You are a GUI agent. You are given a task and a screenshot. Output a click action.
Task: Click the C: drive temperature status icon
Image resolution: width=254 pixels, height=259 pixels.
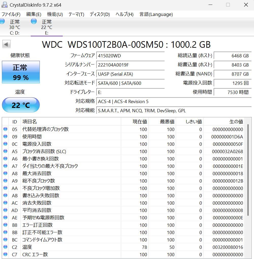tap(2, 22)
